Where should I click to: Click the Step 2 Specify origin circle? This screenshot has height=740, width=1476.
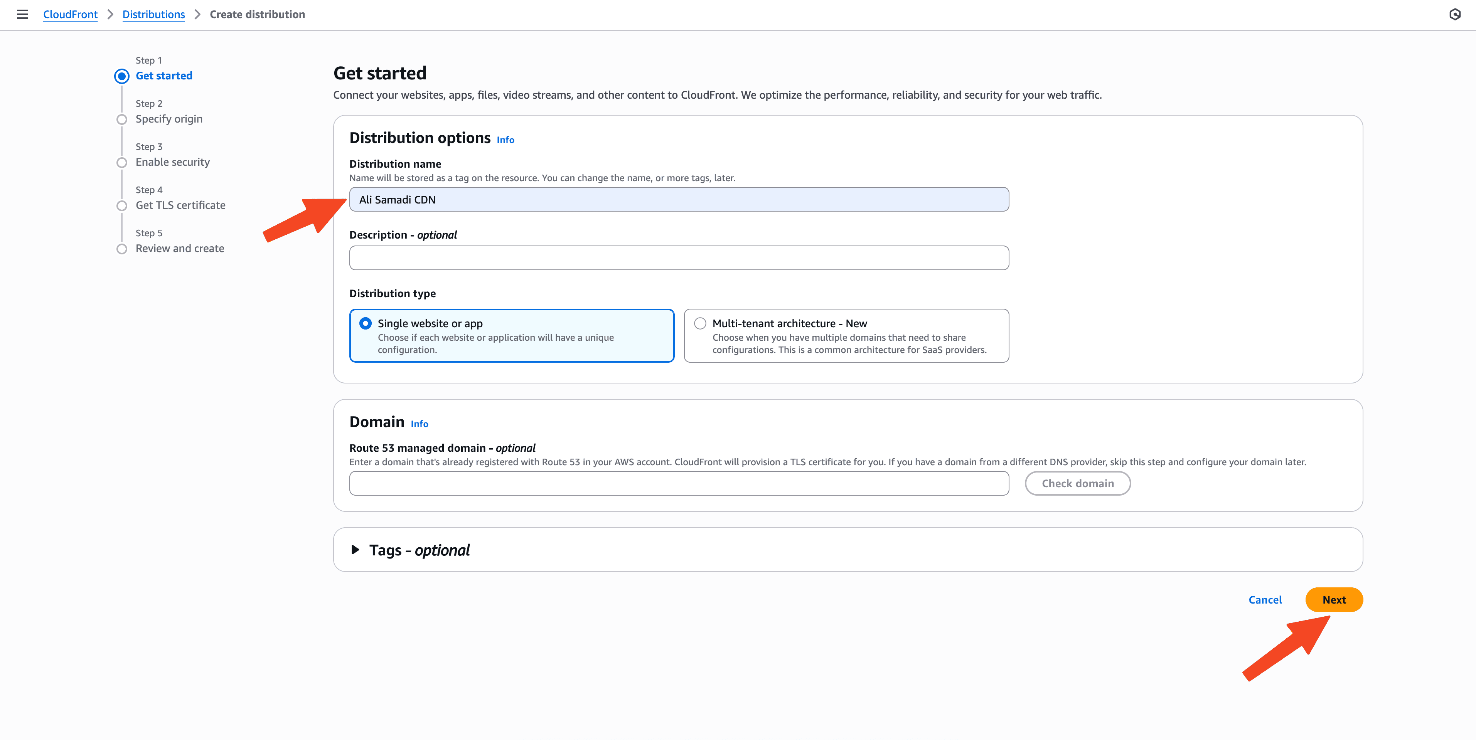tap(121, 119)
